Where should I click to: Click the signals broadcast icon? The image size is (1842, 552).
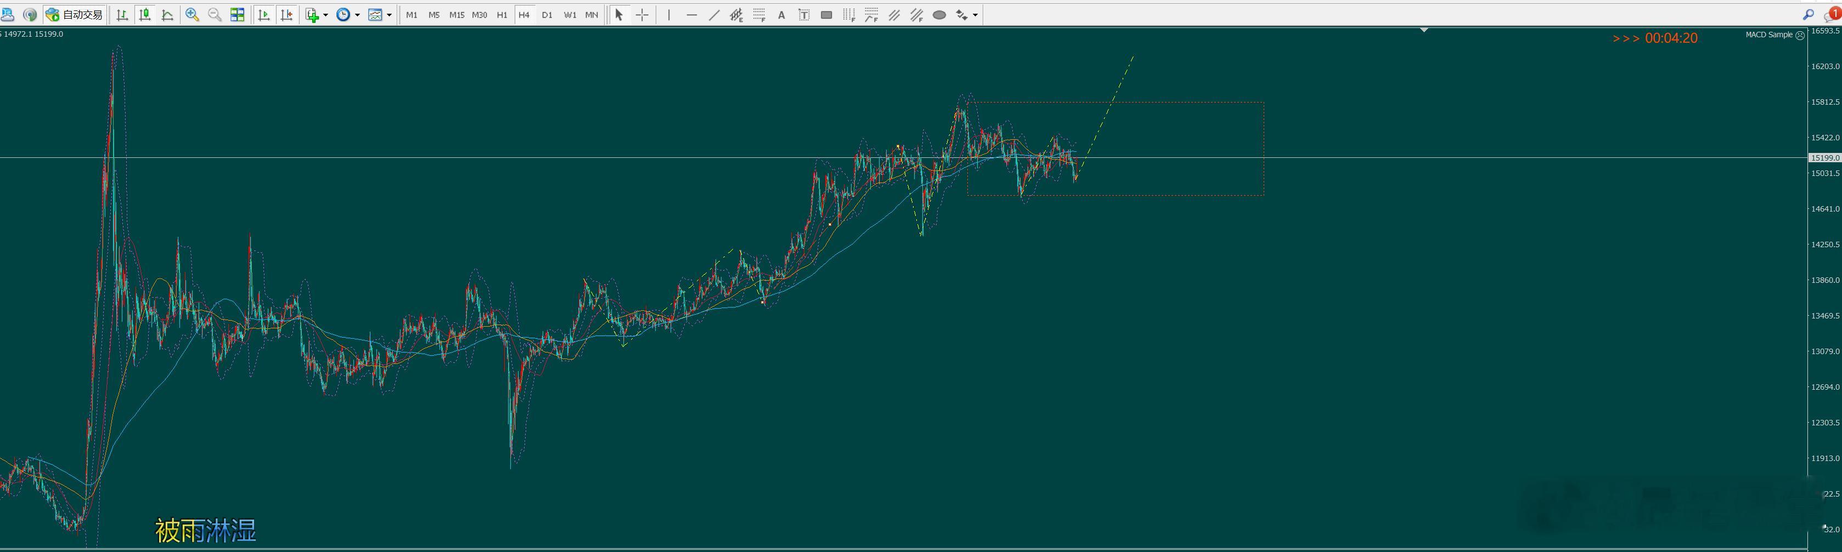tap(30, 14)
